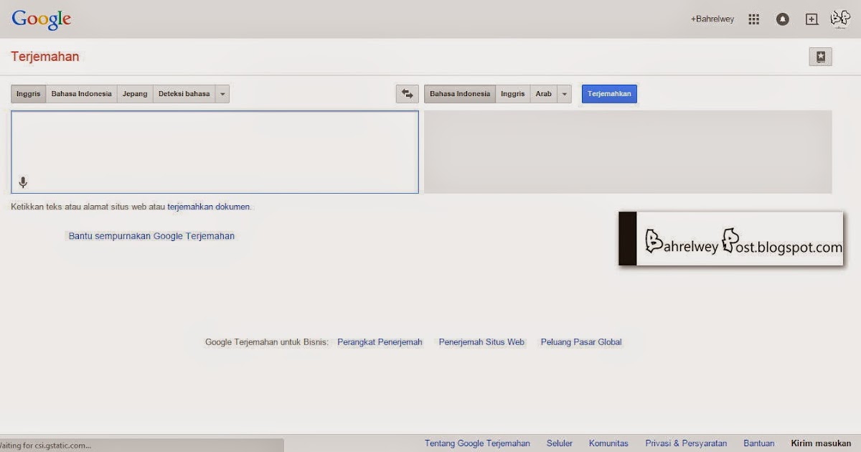The height and width of the screenshot is (452, 861).
Task: Select Inggris as source language
Action: click(x=28, y=94)
